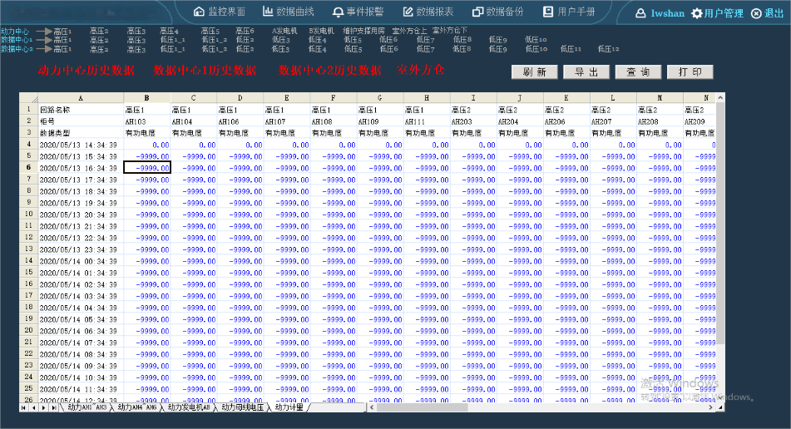
Task: Switch to the 动力AH4~AH6 sheet tab
Action: [x=137, y=407]
